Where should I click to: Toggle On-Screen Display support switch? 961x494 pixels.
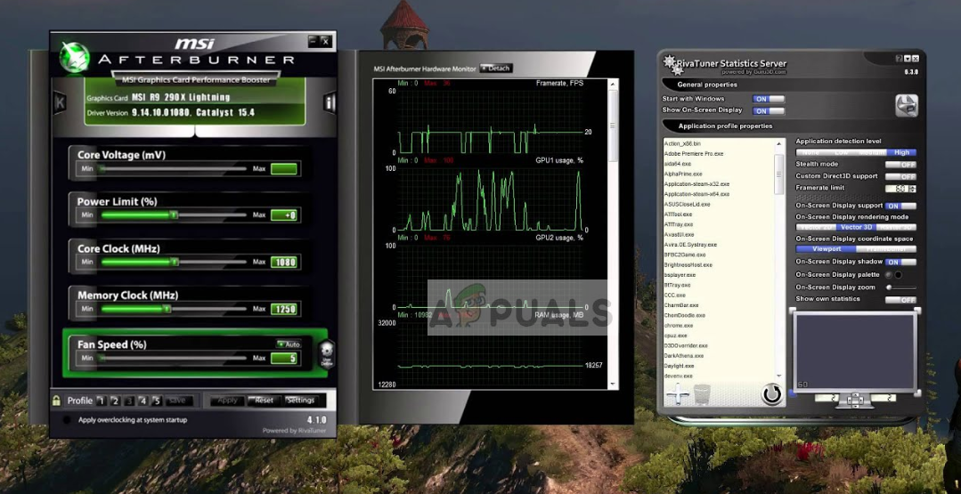(x=901, y=207)
